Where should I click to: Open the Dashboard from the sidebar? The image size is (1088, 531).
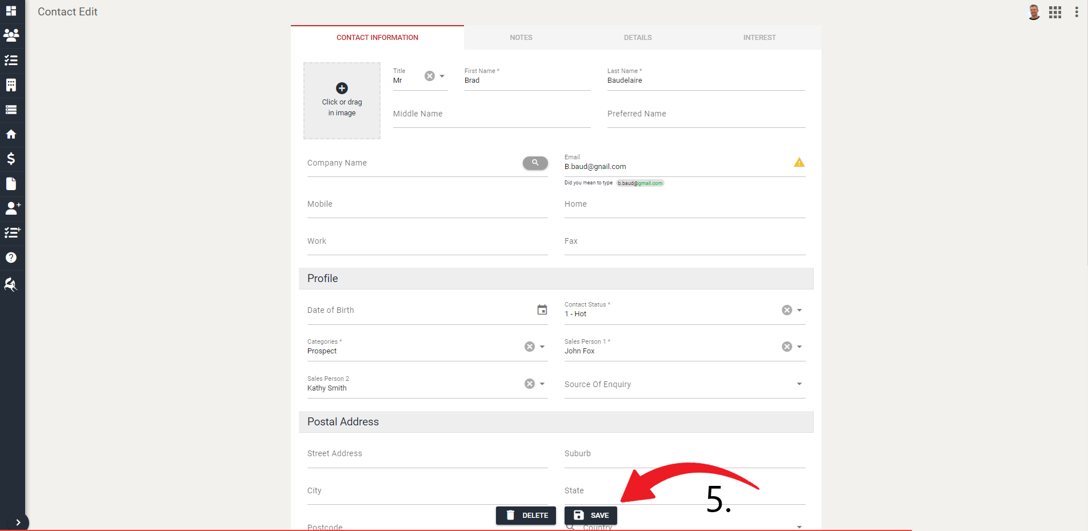click(11, 11)
